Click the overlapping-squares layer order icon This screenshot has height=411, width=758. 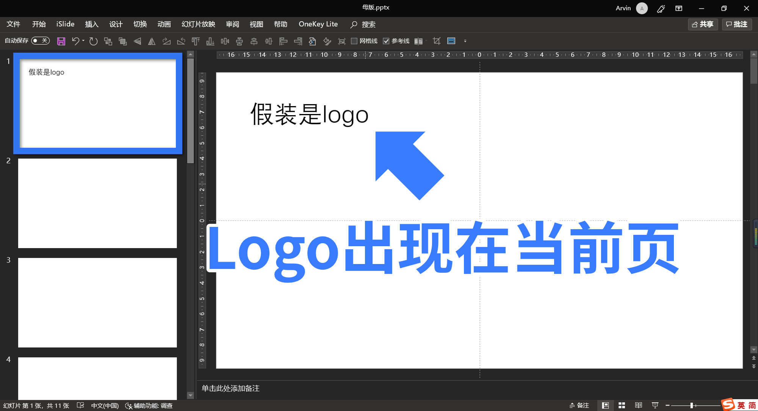click(122, 41)
